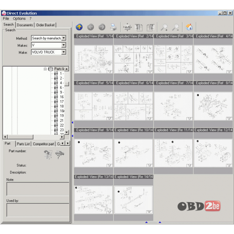Click the bottom tabs scroll left arrow
Viewport: 234px width, 234px height.
tap(62, 143)
